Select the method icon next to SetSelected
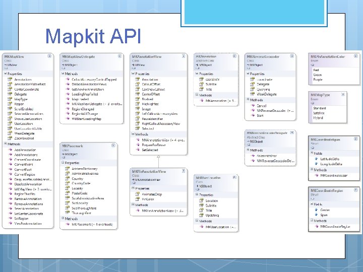 point(138,150)
